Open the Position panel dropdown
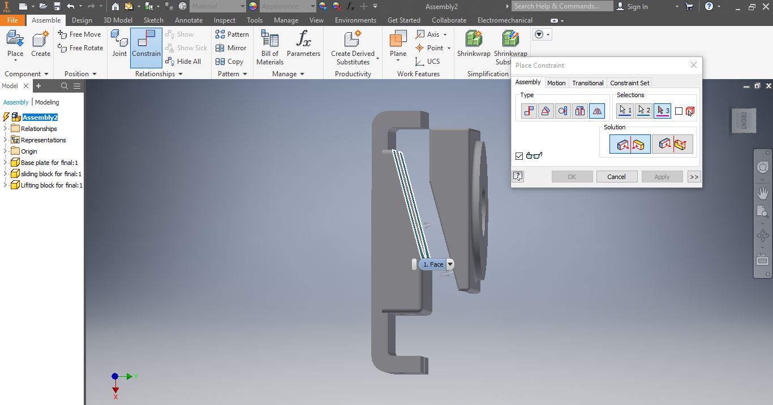 tap(80, 74)
